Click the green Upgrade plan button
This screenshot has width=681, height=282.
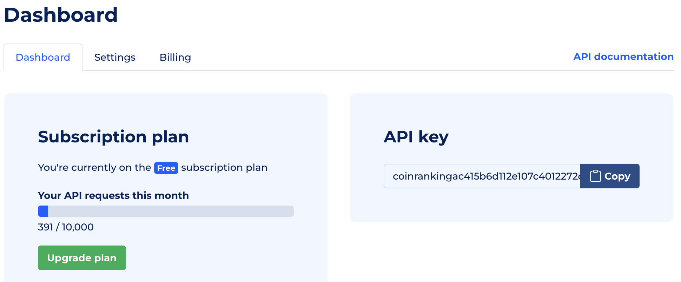pyautogui.click(x=82, y=258)
